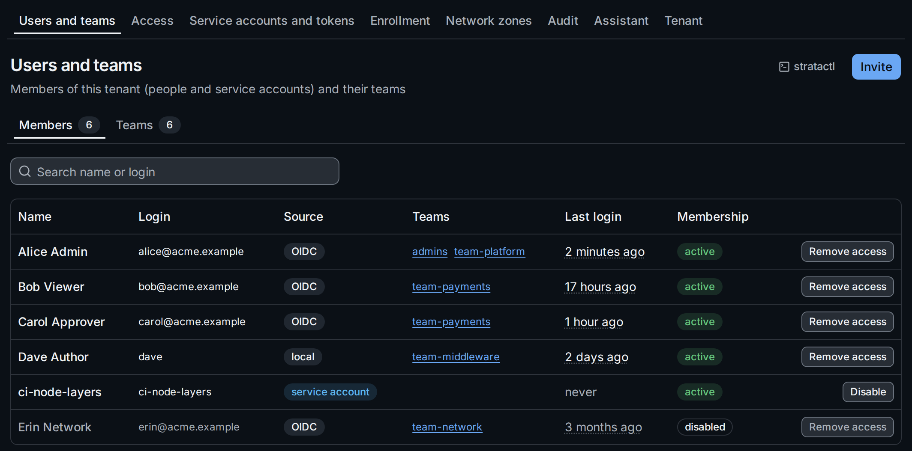Click the 'disabled' membership badge
Viewport: 912px width, 451px height.
coord(705,427)
